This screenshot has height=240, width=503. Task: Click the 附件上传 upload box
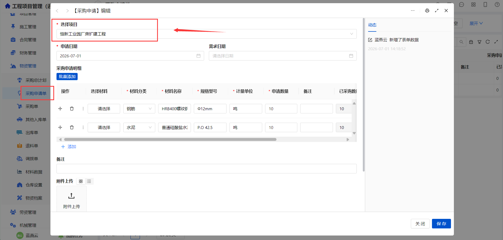tap(72, 199)
